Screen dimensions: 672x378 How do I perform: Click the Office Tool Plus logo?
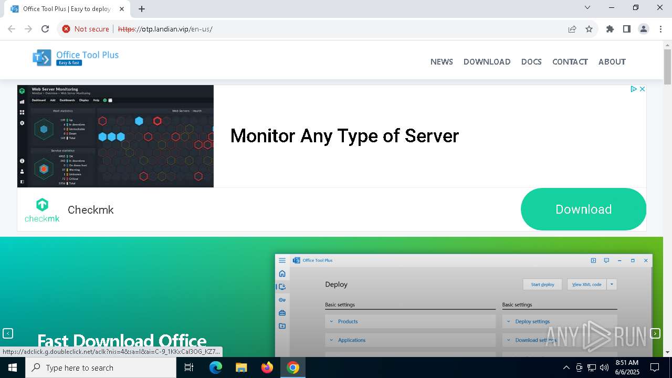(x=76, y=58)
